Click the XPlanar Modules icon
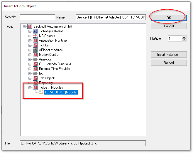The width and height of the screenshot is (193, 153). point(35,50)
